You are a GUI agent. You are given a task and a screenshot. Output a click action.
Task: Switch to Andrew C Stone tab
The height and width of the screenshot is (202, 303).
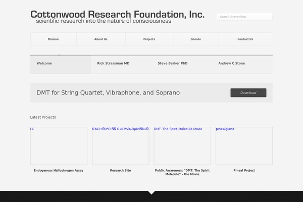[242, 65]
